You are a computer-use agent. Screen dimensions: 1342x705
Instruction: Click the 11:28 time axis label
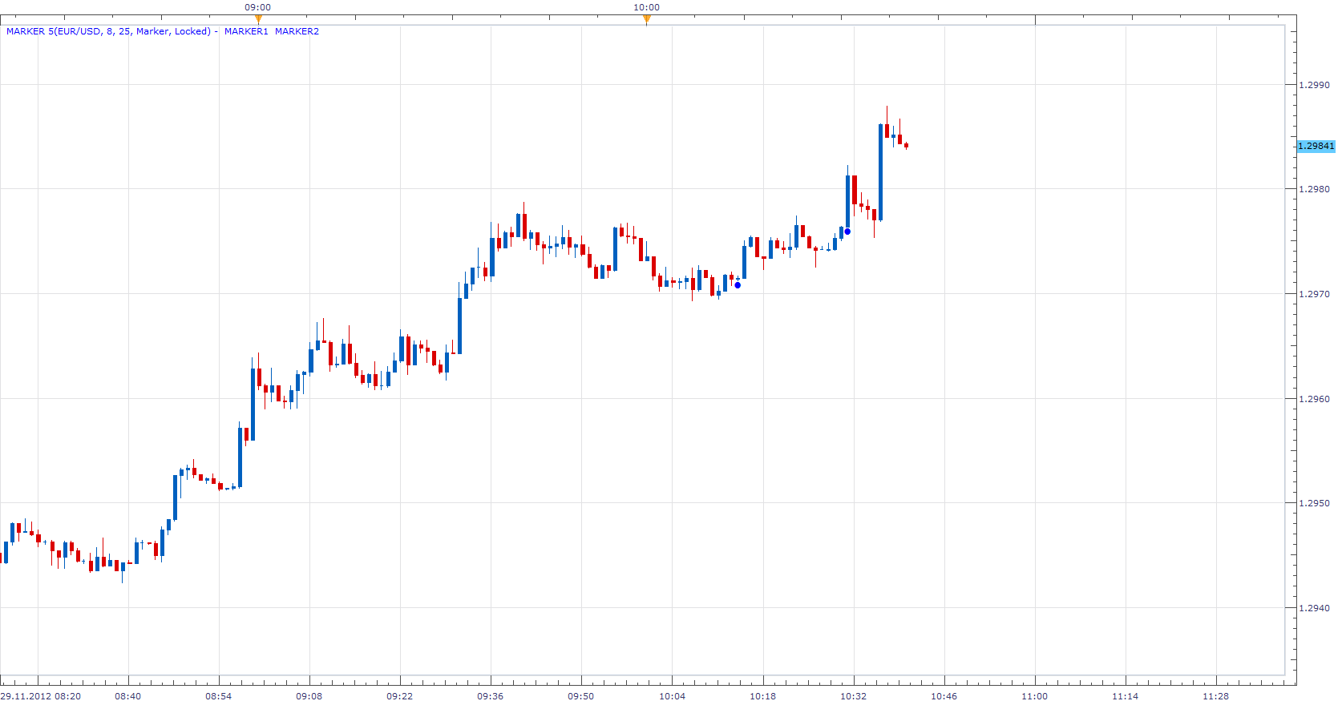click(1216, 696)
